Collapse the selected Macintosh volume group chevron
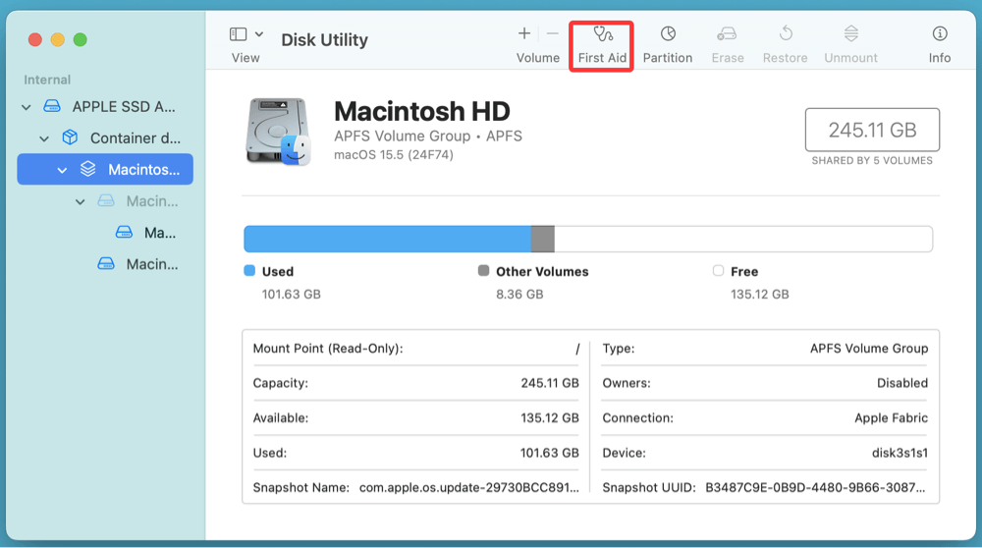 (62, 170)
